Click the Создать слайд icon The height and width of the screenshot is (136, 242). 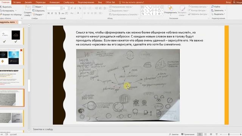coord(28,8)
